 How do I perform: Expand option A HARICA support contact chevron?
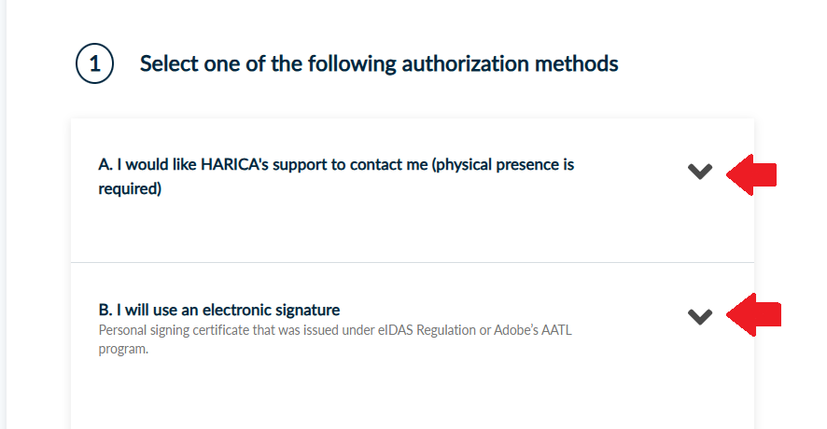click(699, 172)
